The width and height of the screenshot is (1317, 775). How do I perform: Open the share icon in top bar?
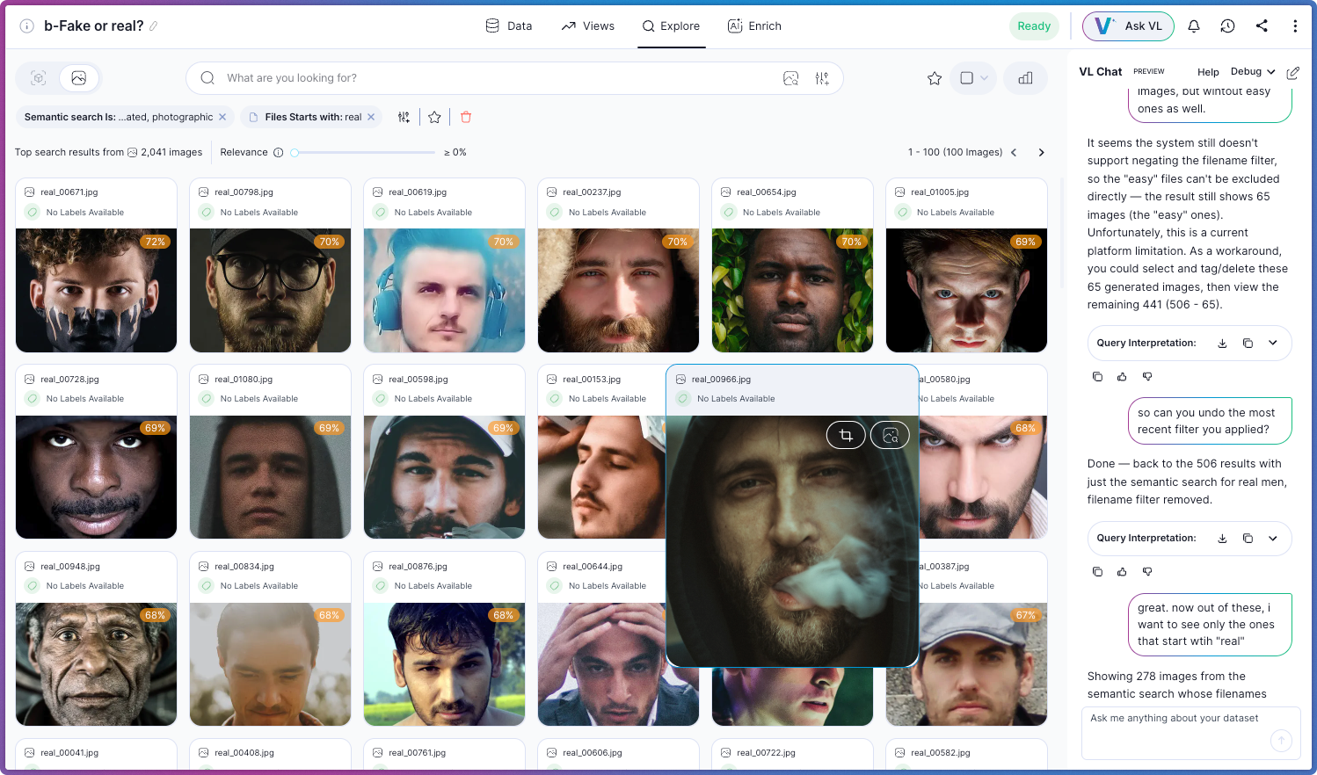(x=1262, y=25)
